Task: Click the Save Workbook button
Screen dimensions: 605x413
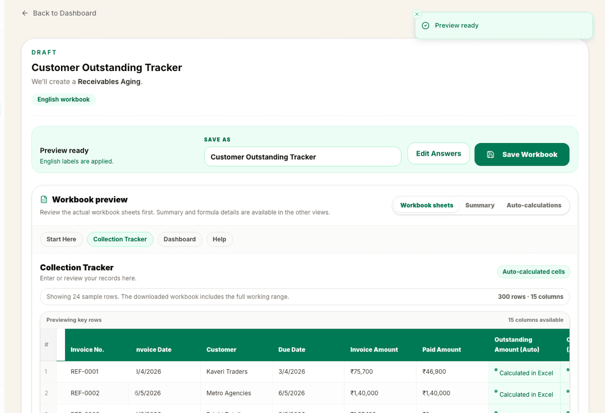Action: pos(522,155)
